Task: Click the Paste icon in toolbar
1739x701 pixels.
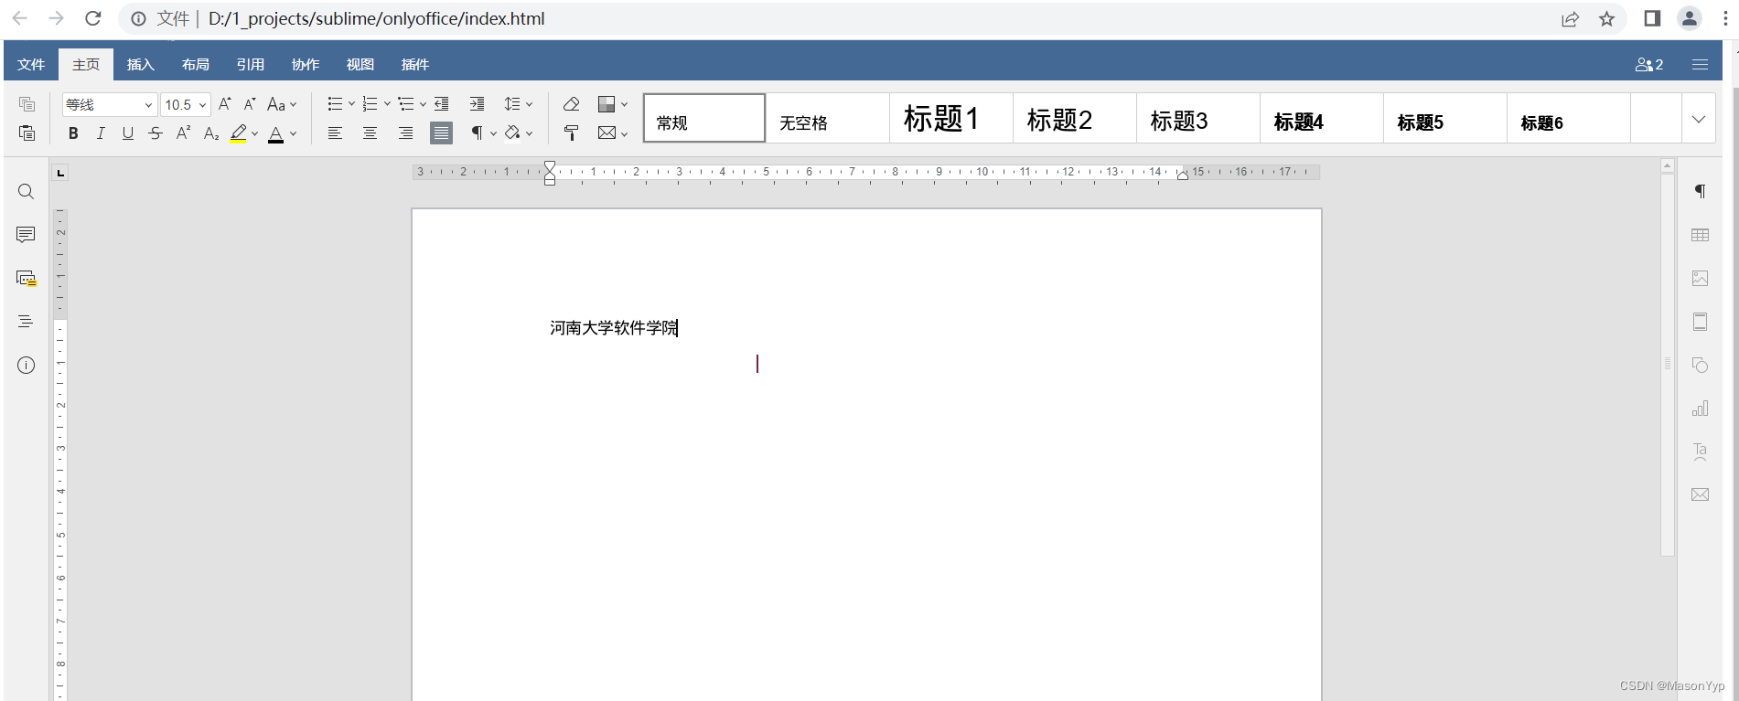Action: 27,133
